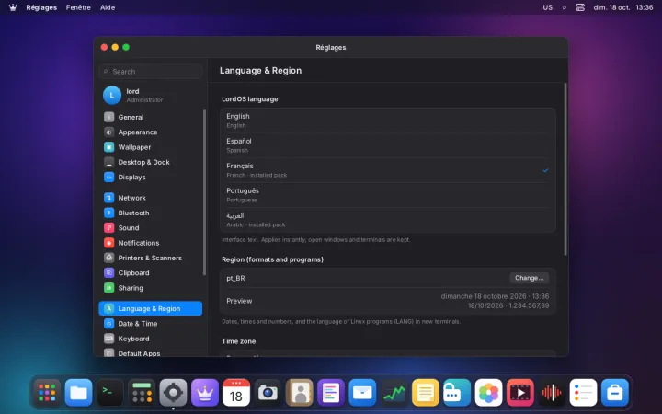This screenshot has height=414, width=662.
Task: Open the crown system menu
Action: [13, 7]
